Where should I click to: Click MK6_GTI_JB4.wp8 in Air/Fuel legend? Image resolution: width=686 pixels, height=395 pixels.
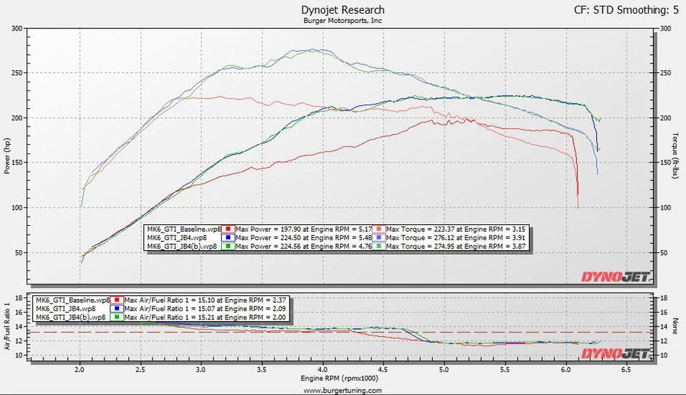66,309
